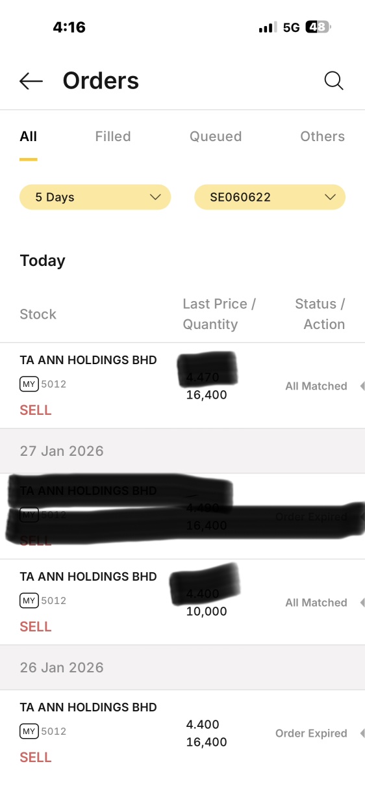
Task: Open the 26 Jan 2026 TA ANN order row
Action: (182, 733)
